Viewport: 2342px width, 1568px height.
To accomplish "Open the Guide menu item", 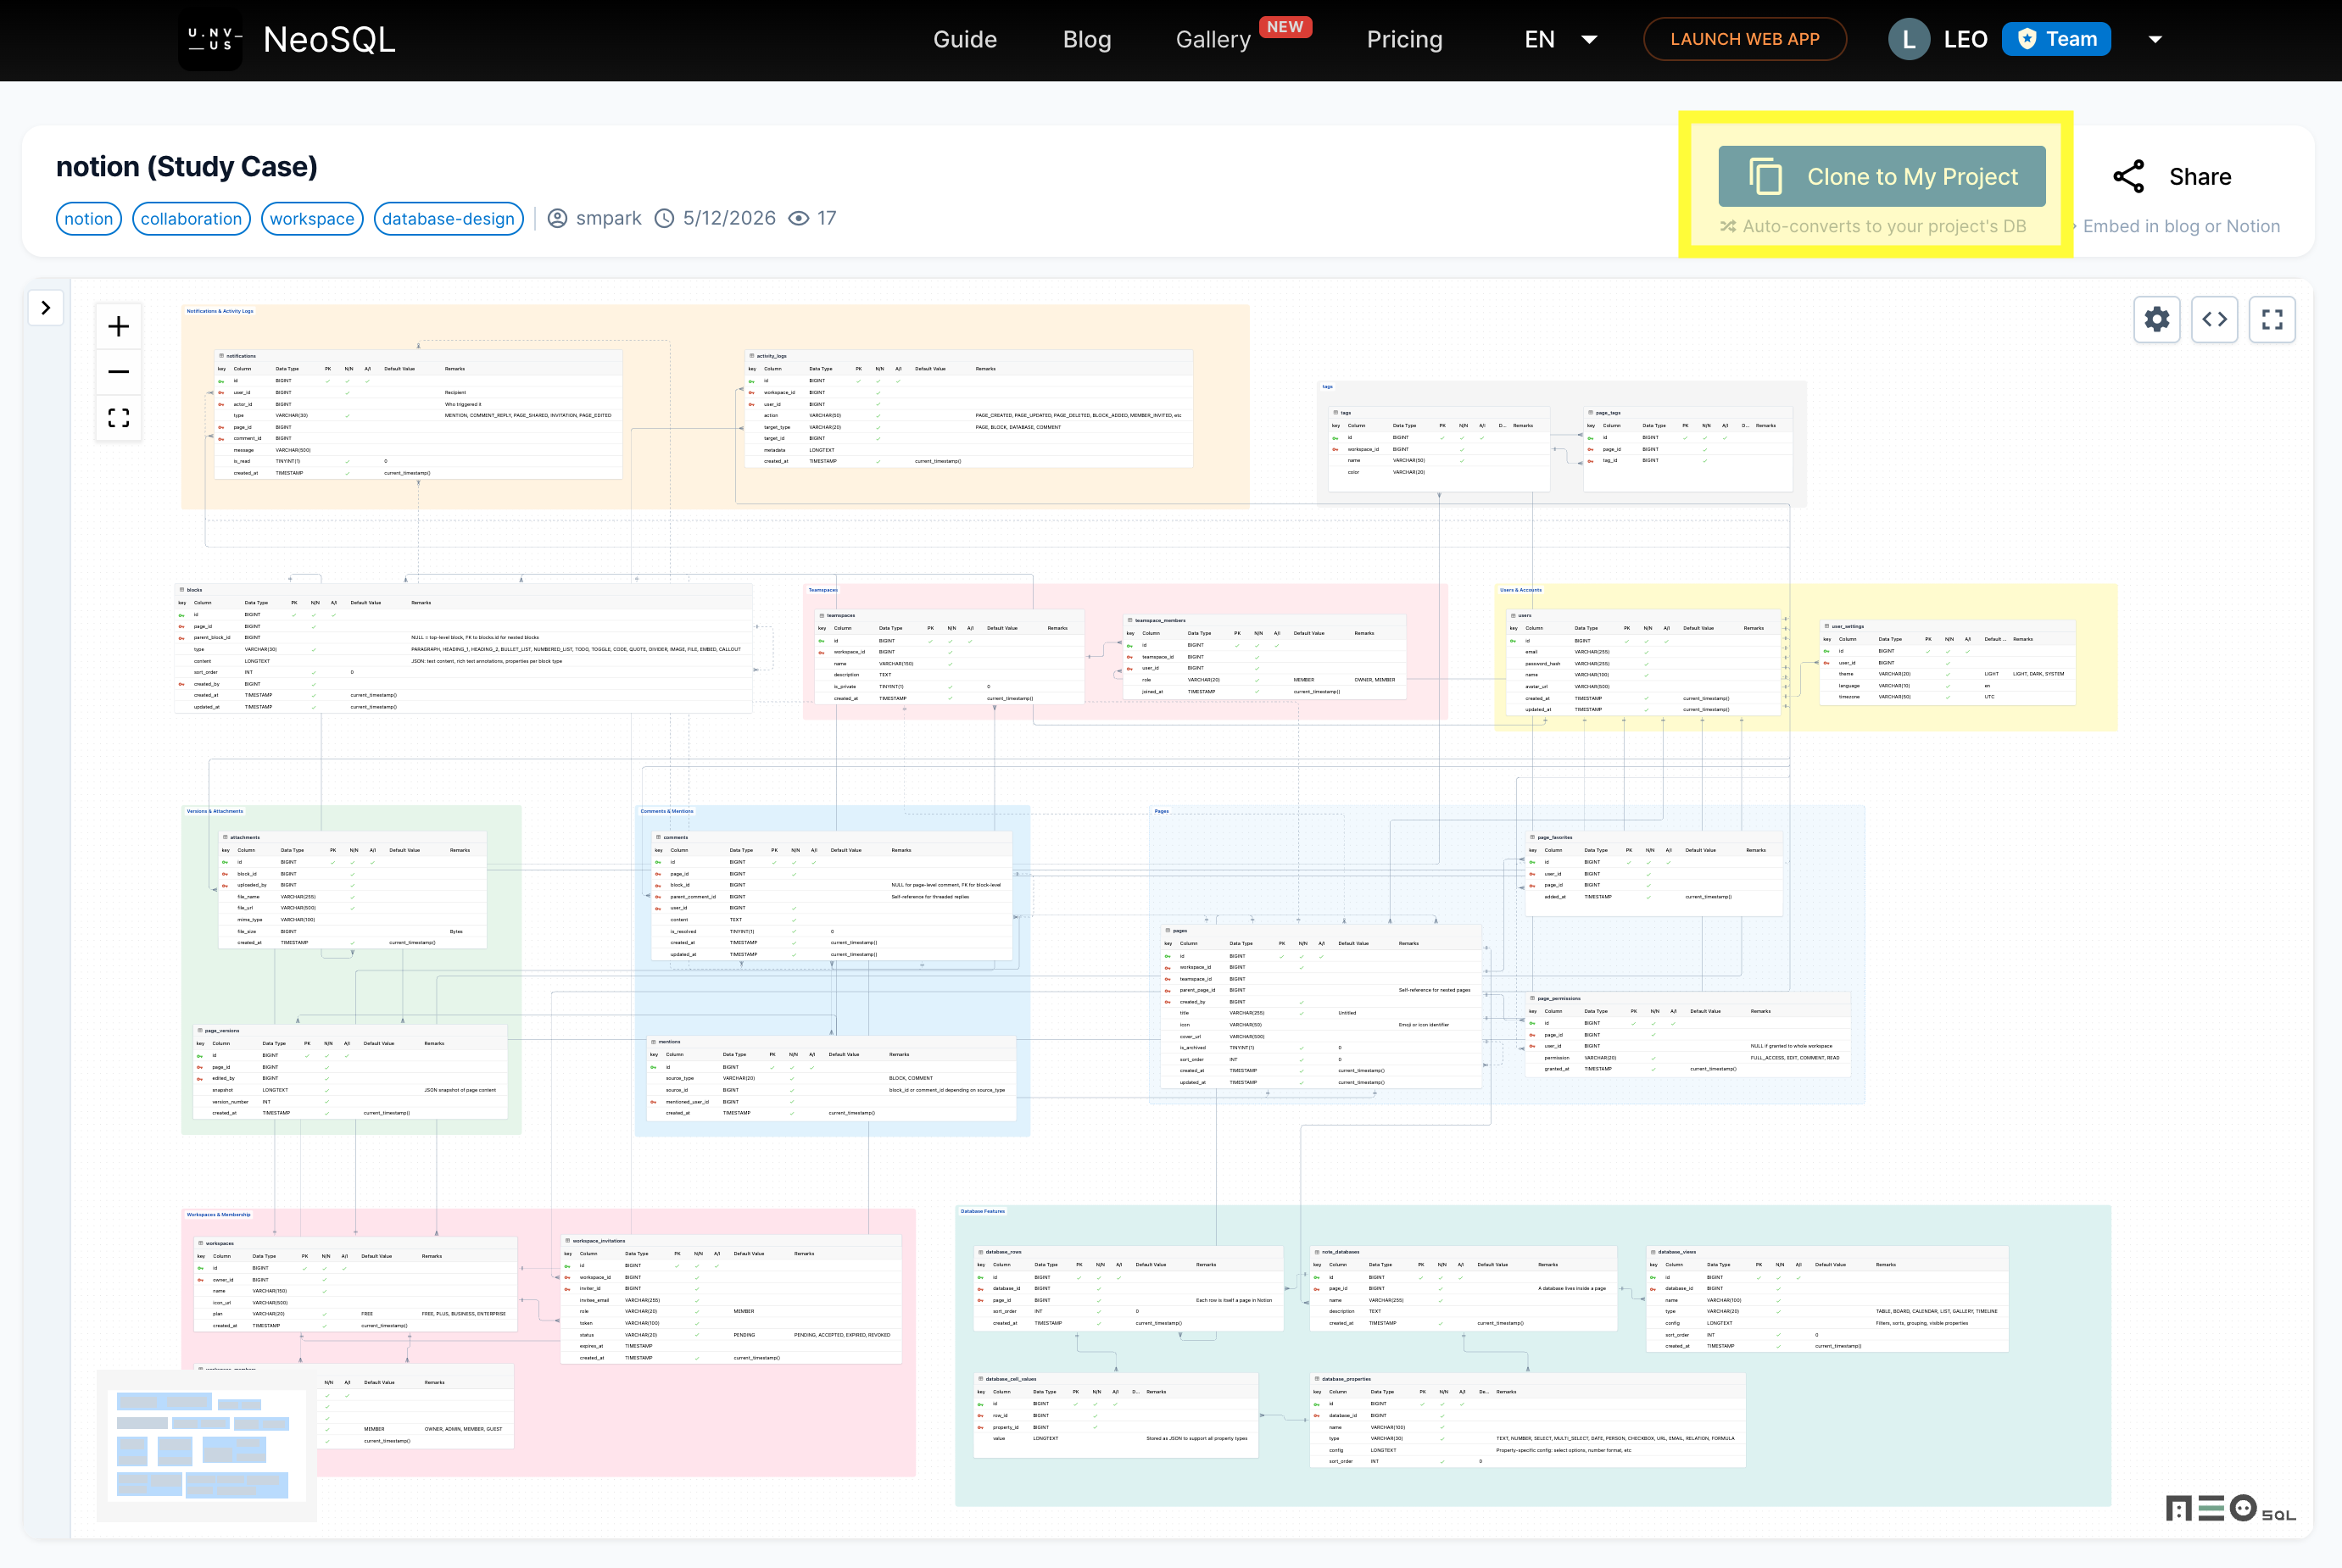I will [x=964, y=39].
